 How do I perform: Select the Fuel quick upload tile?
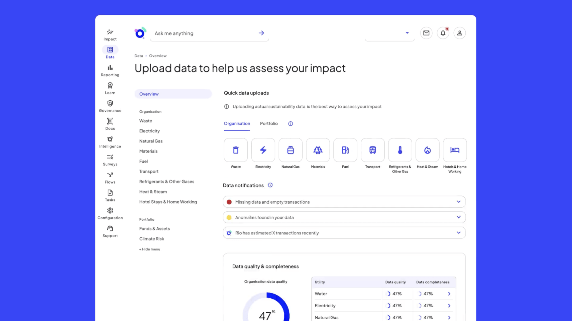345,150
